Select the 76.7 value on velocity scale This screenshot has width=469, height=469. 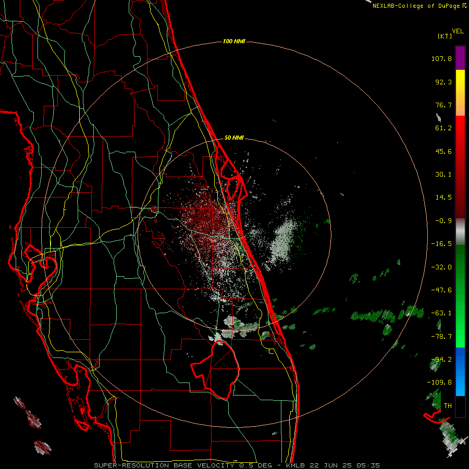(x=443, y=105)
